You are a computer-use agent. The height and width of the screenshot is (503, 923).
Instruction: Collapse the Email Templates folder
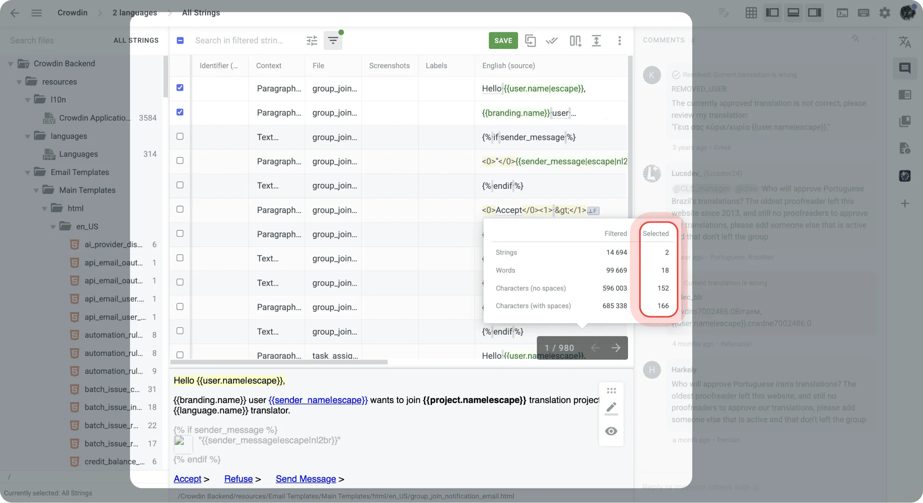27,172
